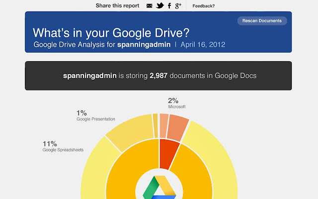Click 'Share this report' text
Screen dimensions: 318x199
tap(117, 5)
